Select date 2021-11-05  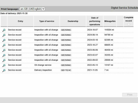click(x=92, y=70)
